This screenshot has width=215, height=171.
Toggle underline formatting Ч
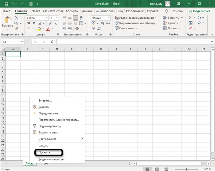pos(40,23)
